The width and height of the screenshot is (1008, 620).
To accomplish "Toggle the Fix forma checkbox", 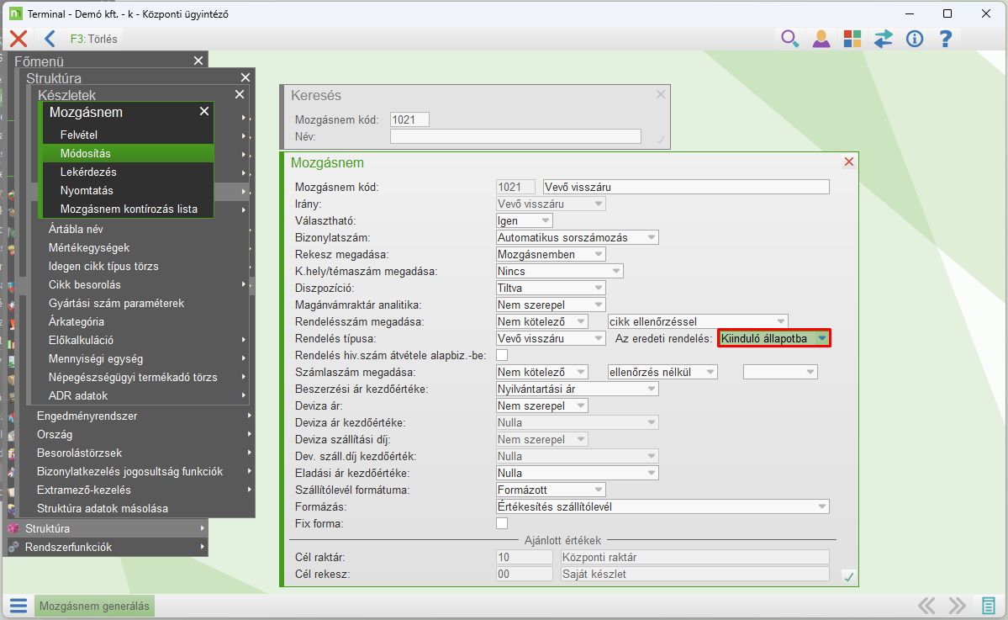I will pos(502,523).
